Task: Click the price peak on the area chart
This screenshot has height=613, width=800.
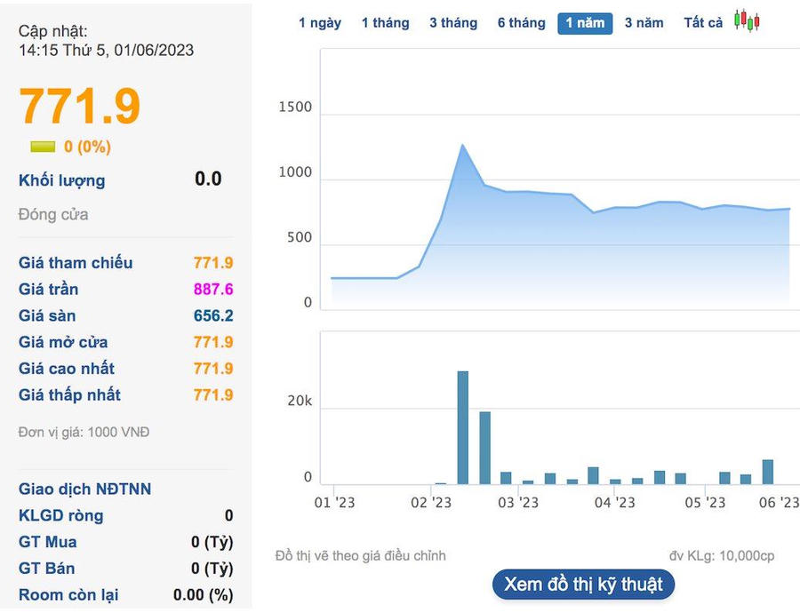Action: (x=462, y=145)
